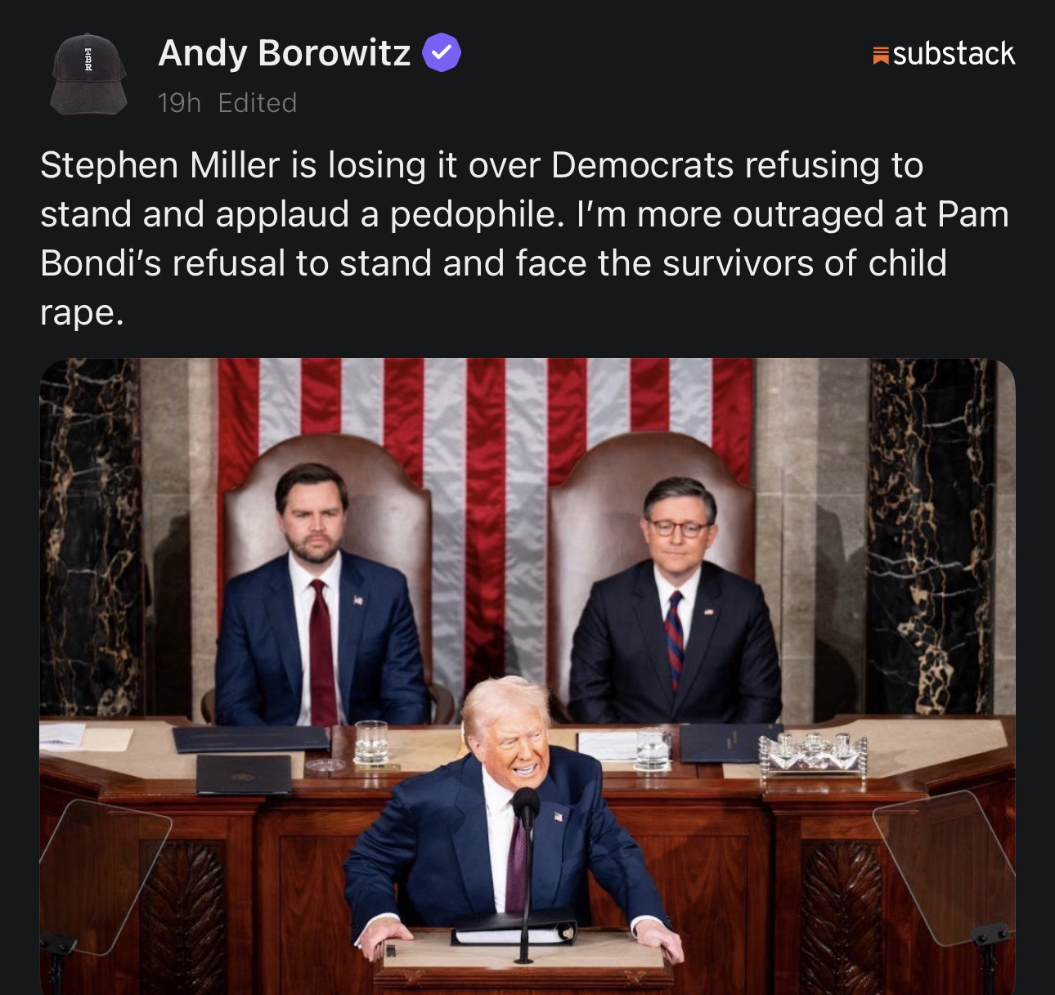Click the word Democrats in the post text
Viewport: 1055px width, 995px height.
click(x=642, y=165)
